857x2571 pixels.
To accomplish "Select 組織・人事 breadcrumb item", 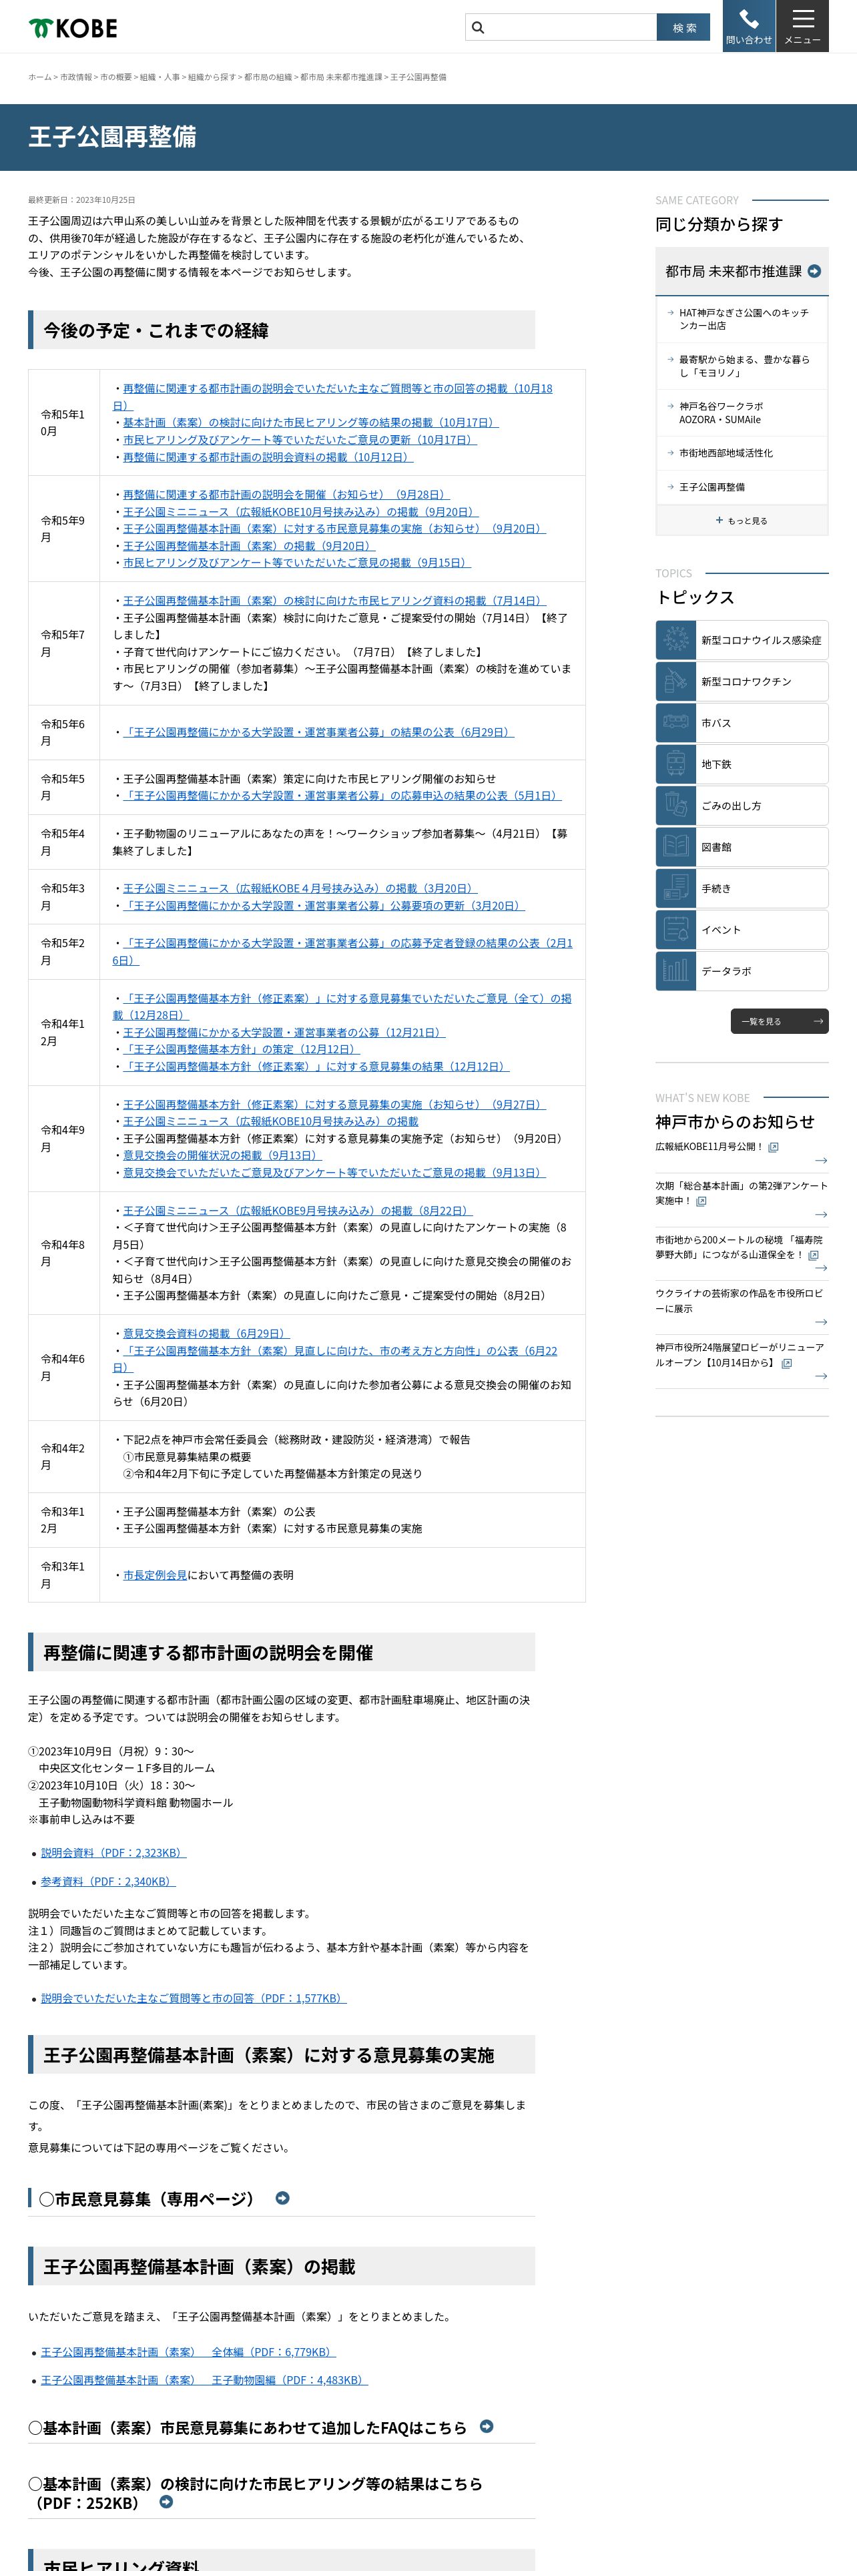I will 160,77.
